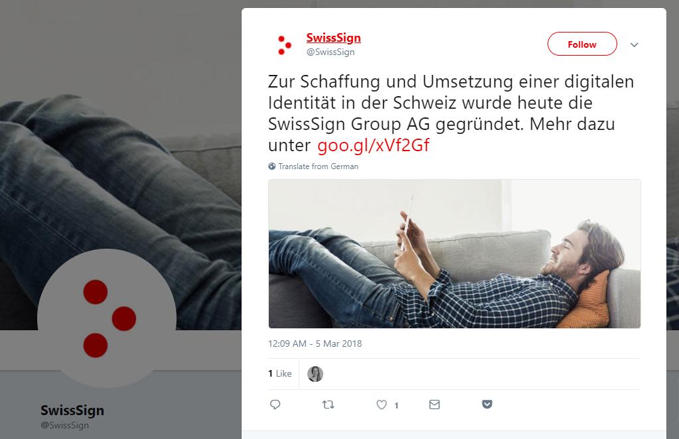The width and height of the screenshot is (679, 439).
Task: Follow the SwissSign account
Action: 582,44
